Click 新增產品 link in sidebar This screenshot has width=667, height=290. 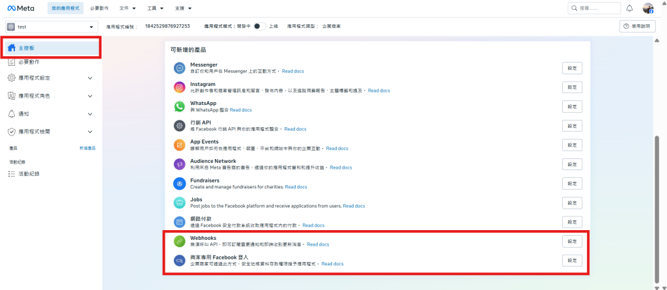(x=88, y=148)
